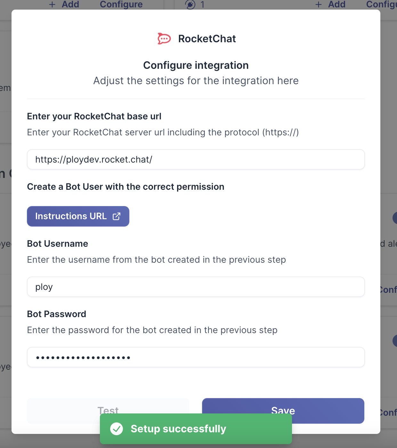Click the cut-off Configure text beside Bot Username
The image size is (397, 448).
click(x=388, y=290)
